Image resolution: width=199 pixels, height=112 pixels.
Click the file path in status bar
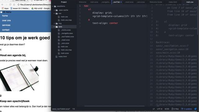pos(61,109)
